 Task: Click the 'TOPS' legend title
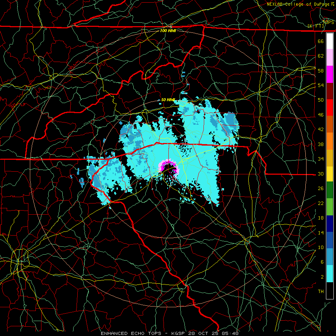[x=328, y=22]
